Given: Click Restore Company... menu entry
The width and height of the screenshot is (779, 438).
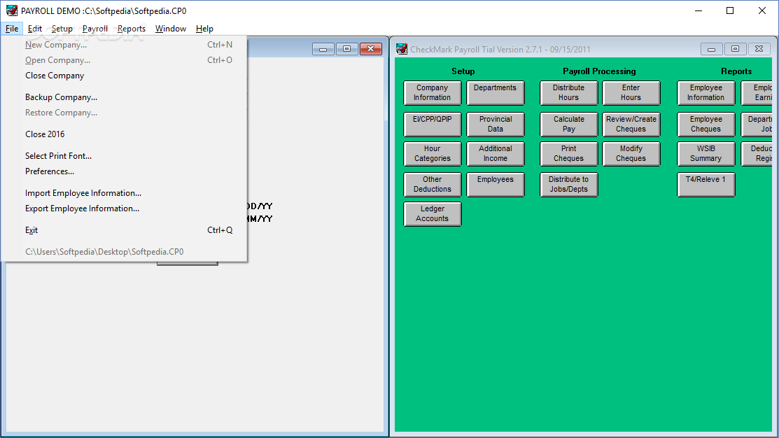Looking at the screenshot, I should (124, 113).
